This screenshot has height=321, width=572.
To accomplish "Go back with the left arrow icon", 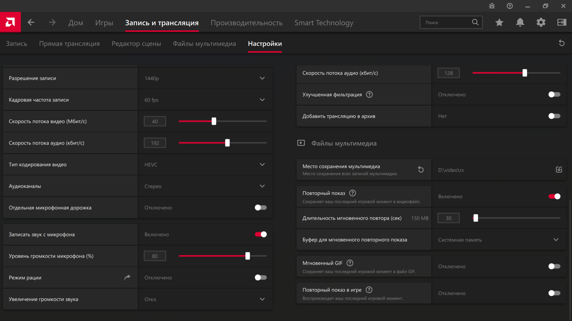I will click(x=31, y=22).
